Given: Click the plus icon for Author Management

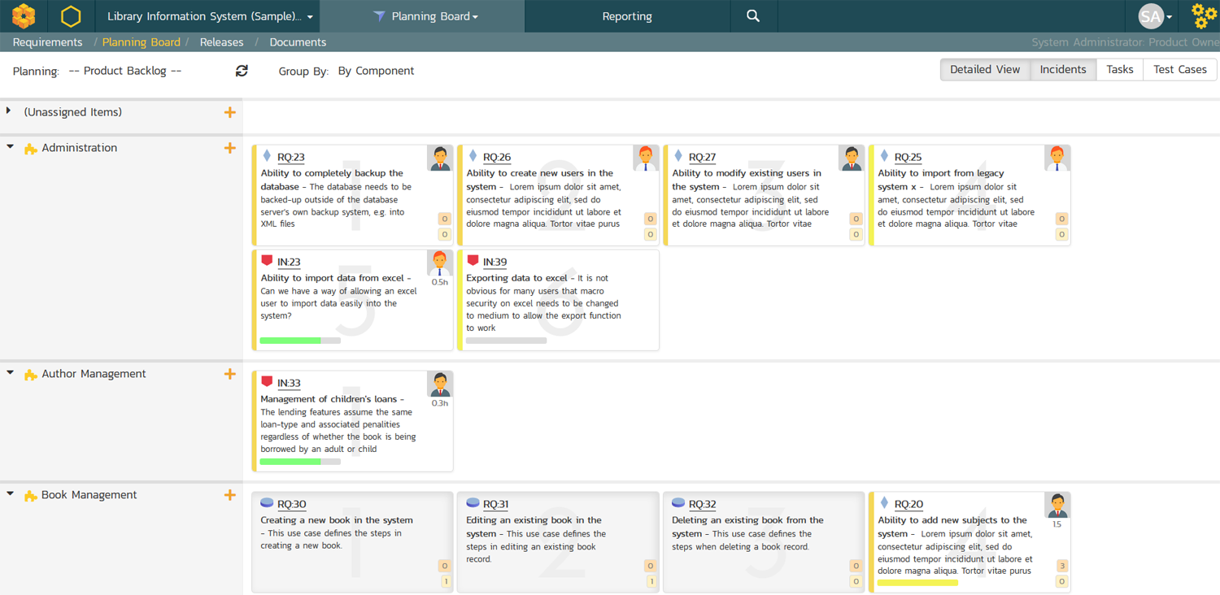Looking at the screenshot, I should pyautogui.click(x=230, y=374).
